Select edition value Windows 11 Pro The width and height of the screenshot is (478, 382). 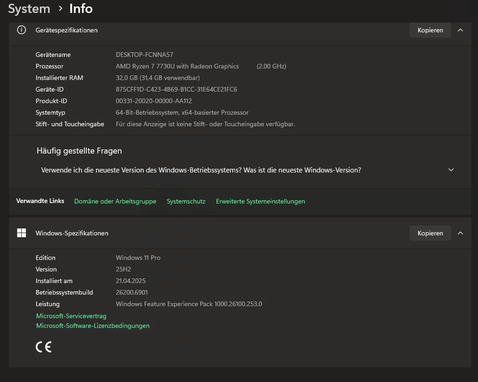[138, 258]
